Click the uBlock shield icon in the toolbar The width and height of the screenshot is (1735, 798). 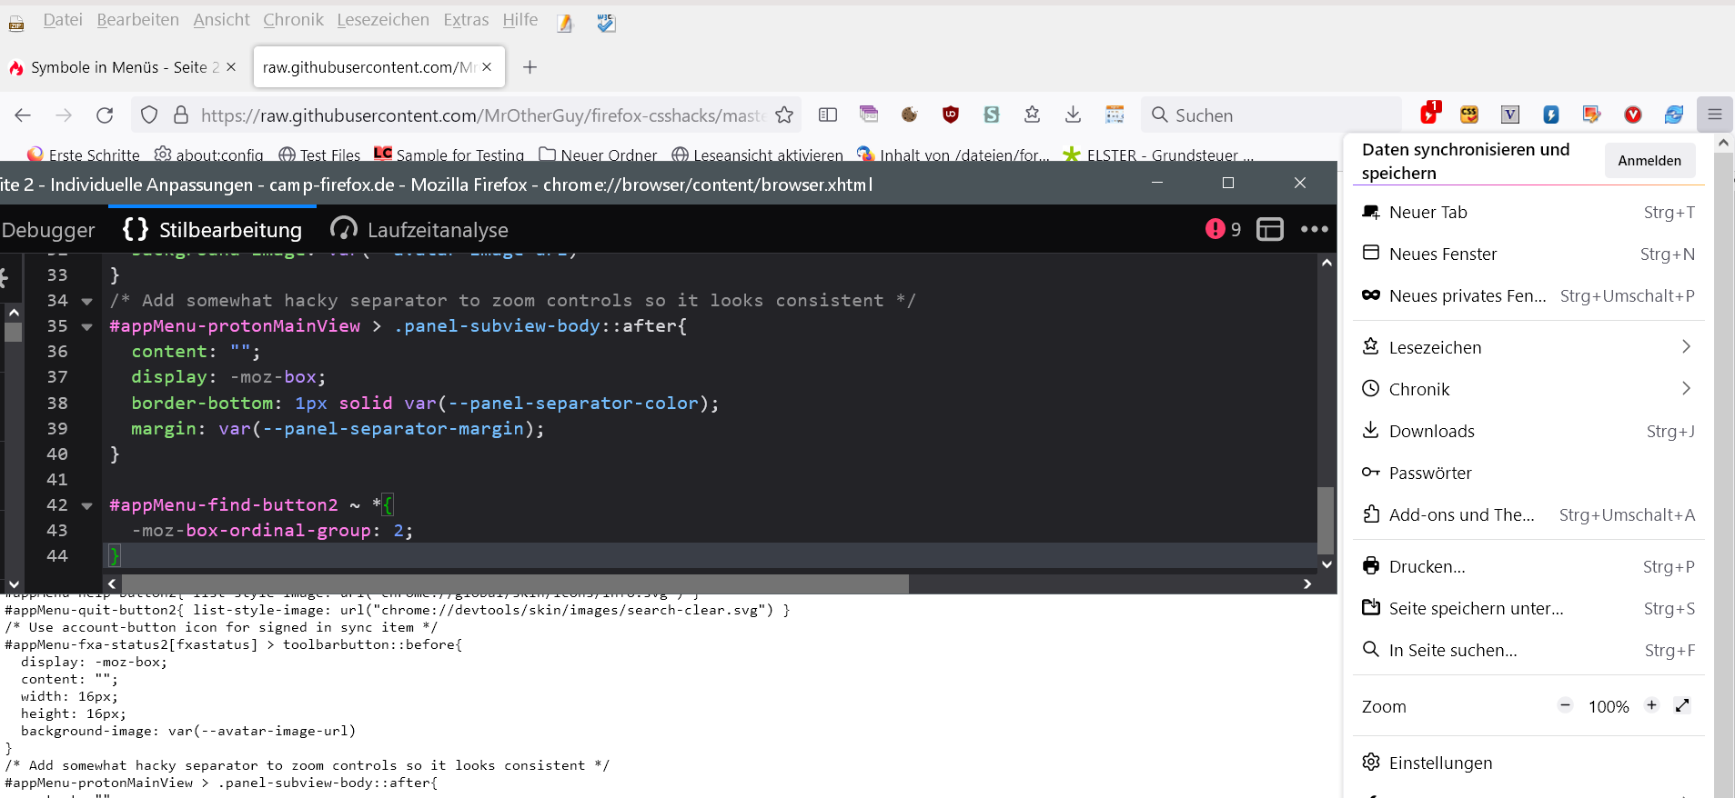tap(951, 115)
